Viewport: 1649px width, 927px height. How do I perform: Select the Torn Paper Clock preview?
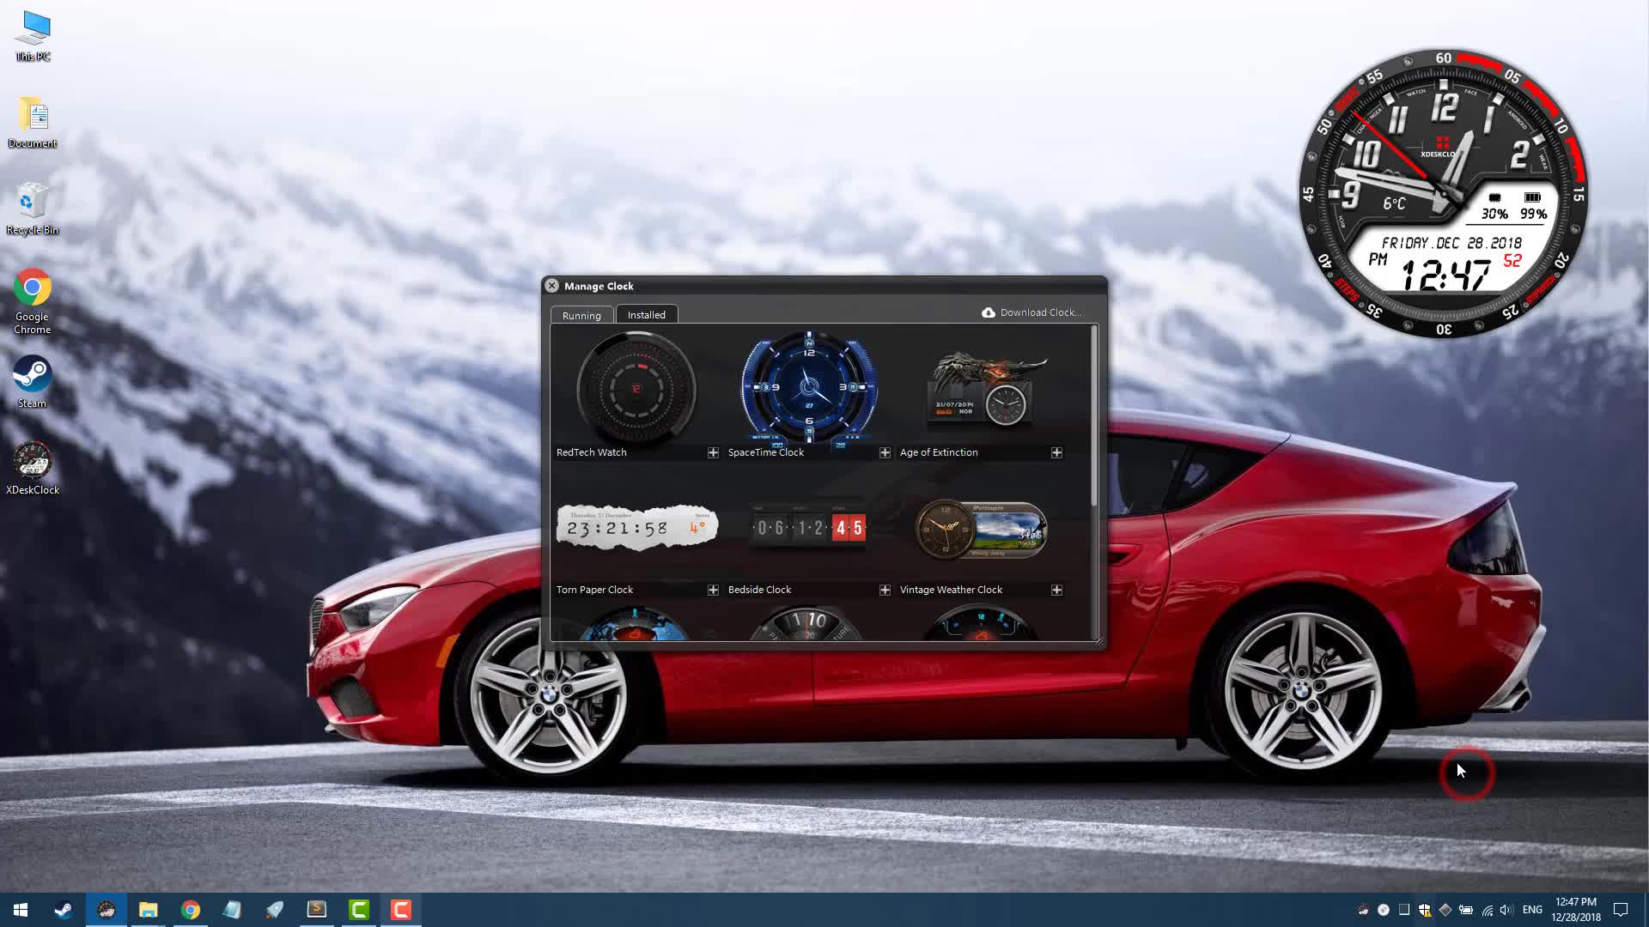tap(636, 527)
